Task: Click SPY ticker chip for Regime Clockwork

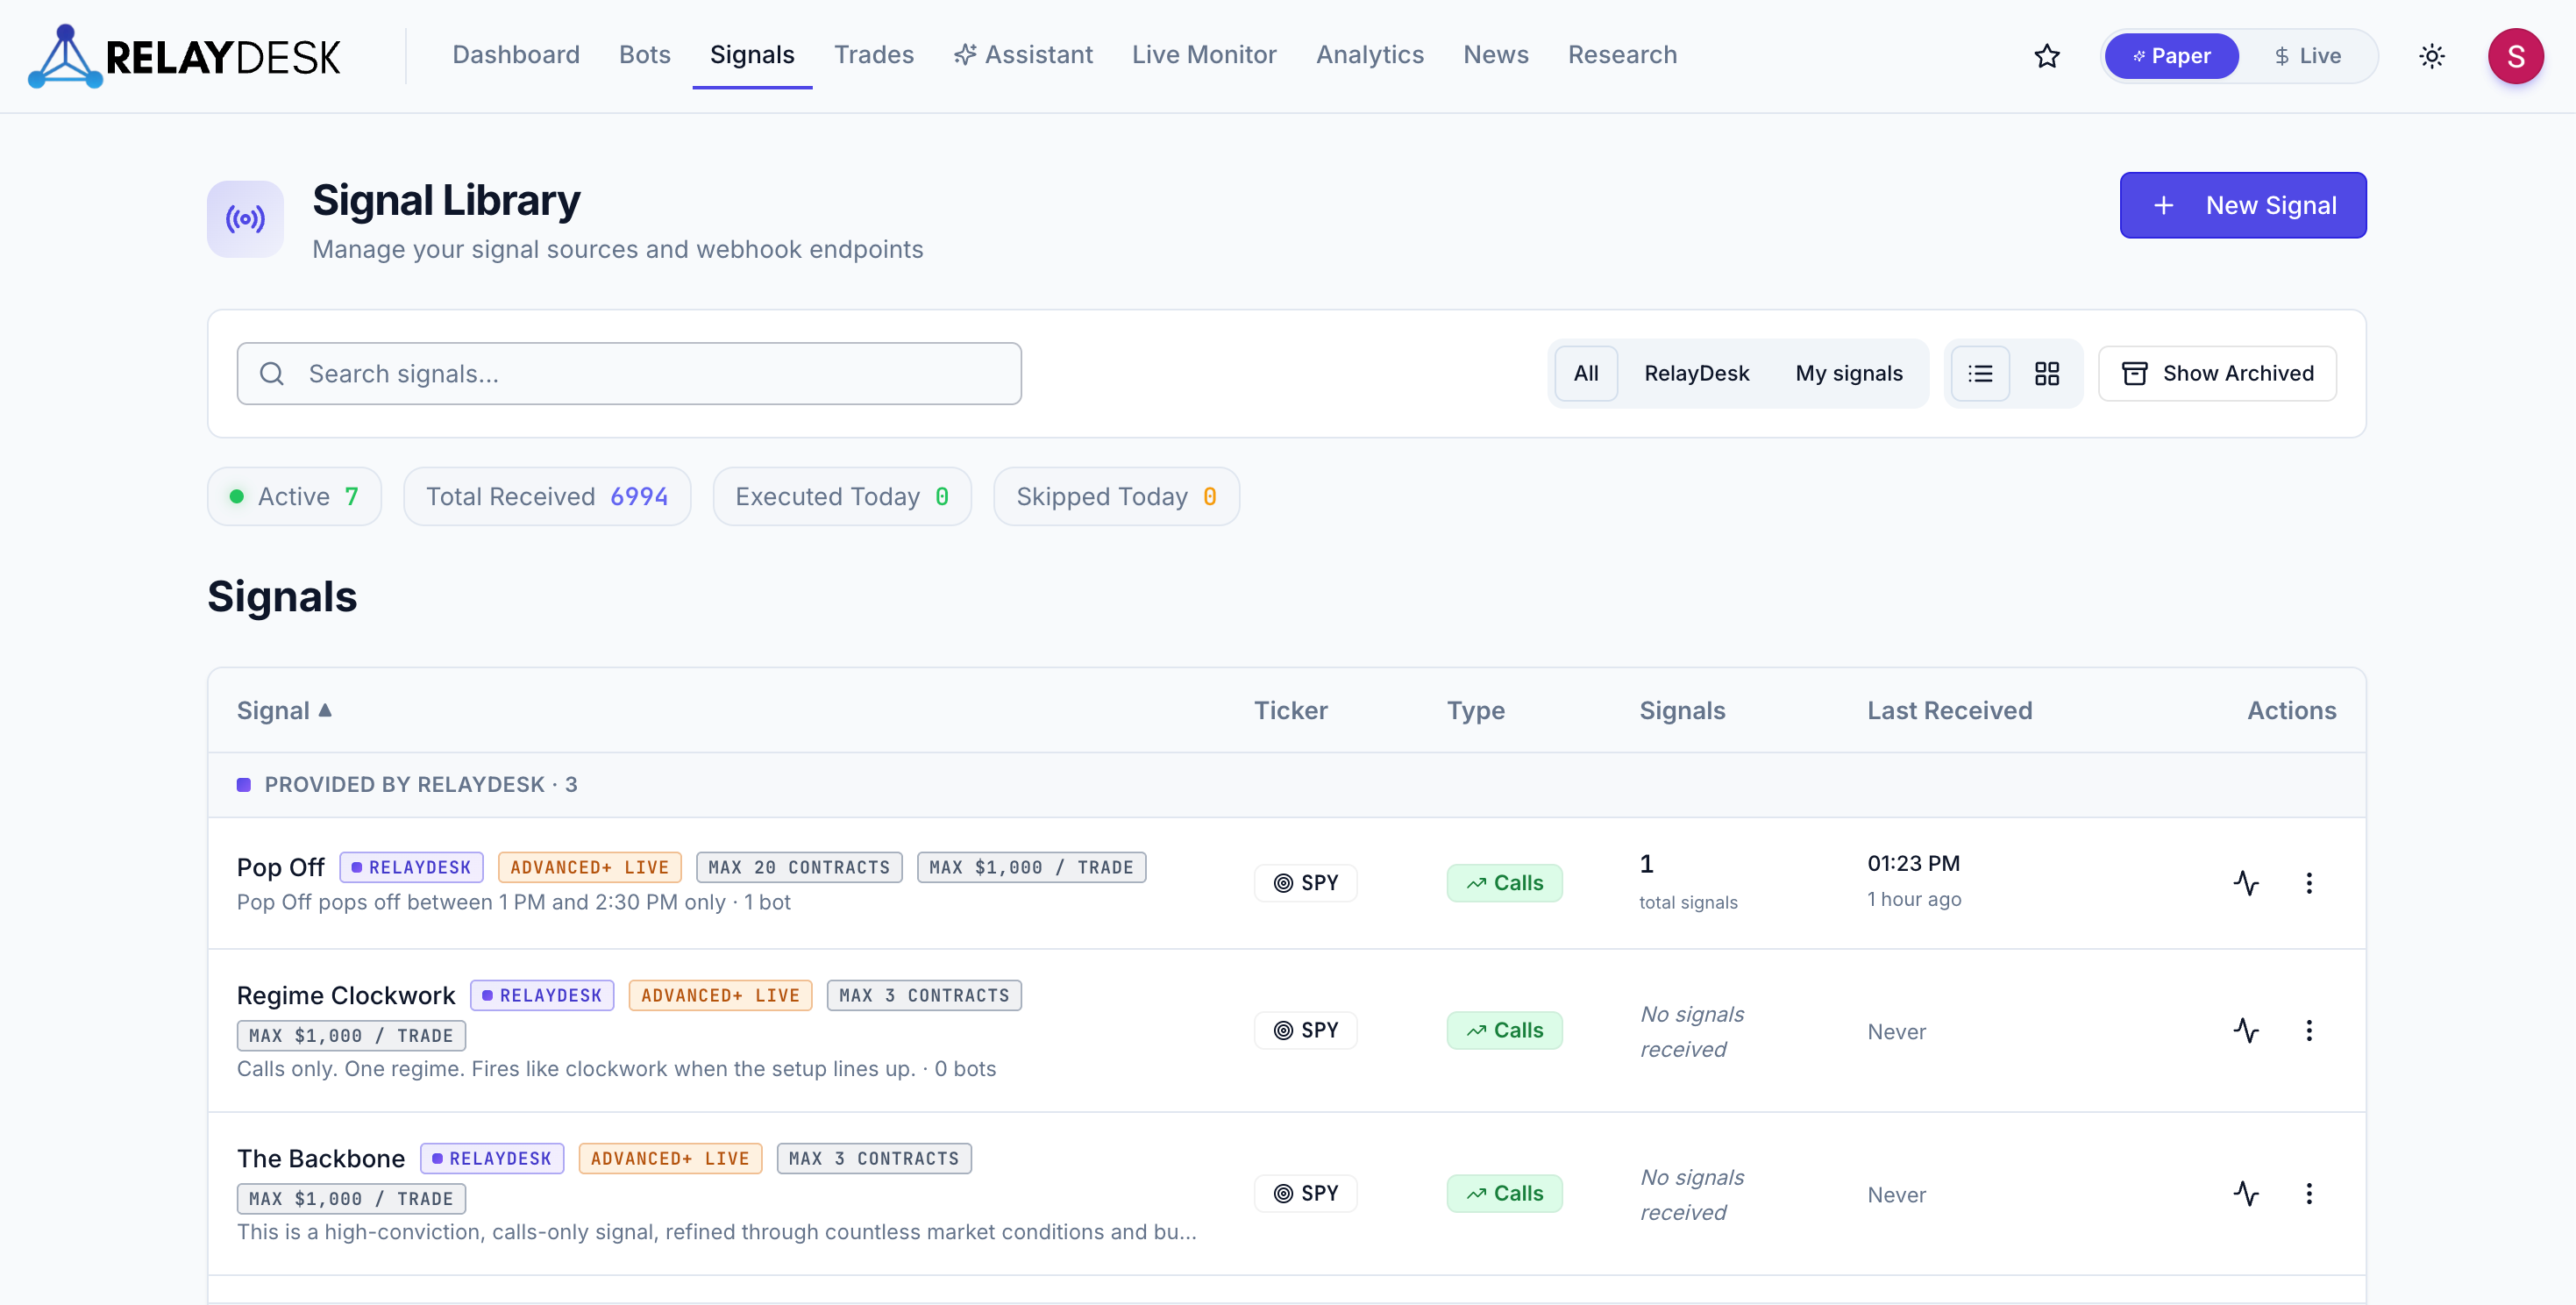Action: coord(1305,1030)
